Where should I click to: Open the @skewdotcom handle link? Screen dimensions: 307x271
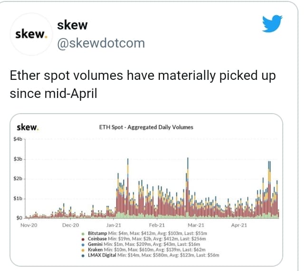[101, 43]
